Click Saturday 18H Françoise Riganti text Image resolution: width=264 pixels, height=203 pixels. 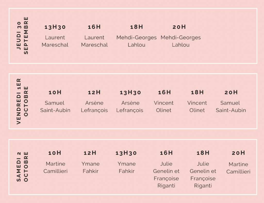pyautogui.click(x=203, y=182)
